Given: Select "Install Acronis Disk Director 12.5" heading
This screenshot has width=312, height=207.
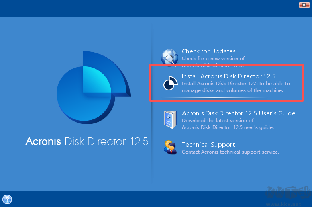Looking at the screenshot, I should [x=228, y=76].
